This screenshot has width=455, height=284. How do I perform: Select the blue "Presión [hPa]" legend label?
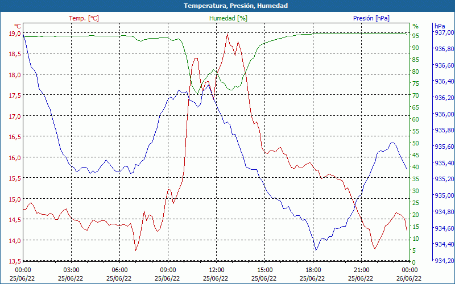pyautogui.click(x=371, y=18)
